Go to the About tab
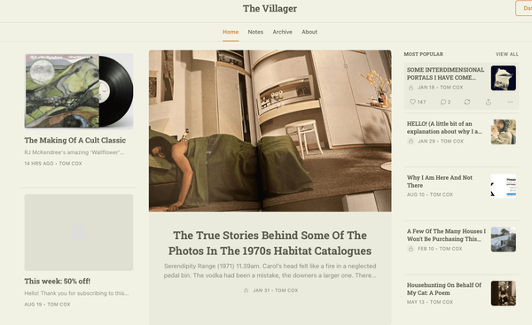 pyautogui.click(x=309, y=32)
